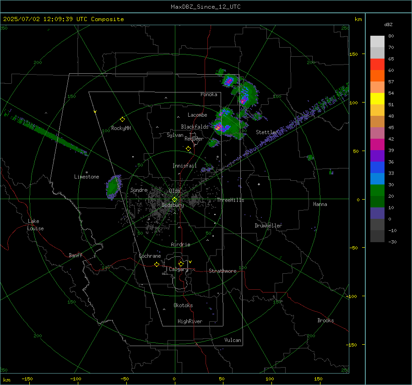Choose the dark orange swatch in the dBZ legend
Viewport: 412px width, 385px height.
point(377,76)
